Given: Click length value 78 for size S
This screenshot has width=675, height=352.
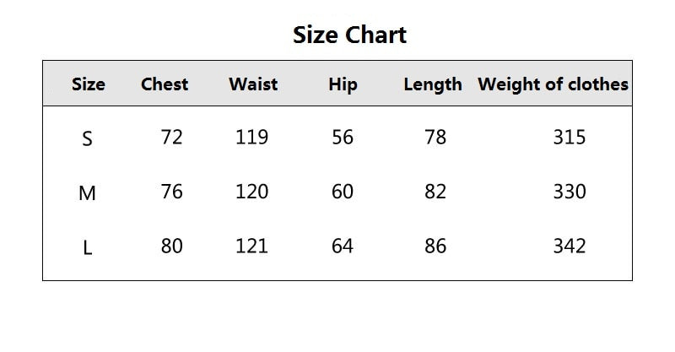Looking at the screenshot, I should [435, 137].
